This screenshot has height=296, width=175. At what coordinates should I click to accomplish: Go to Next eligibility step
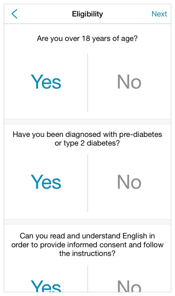click(159, 14)
